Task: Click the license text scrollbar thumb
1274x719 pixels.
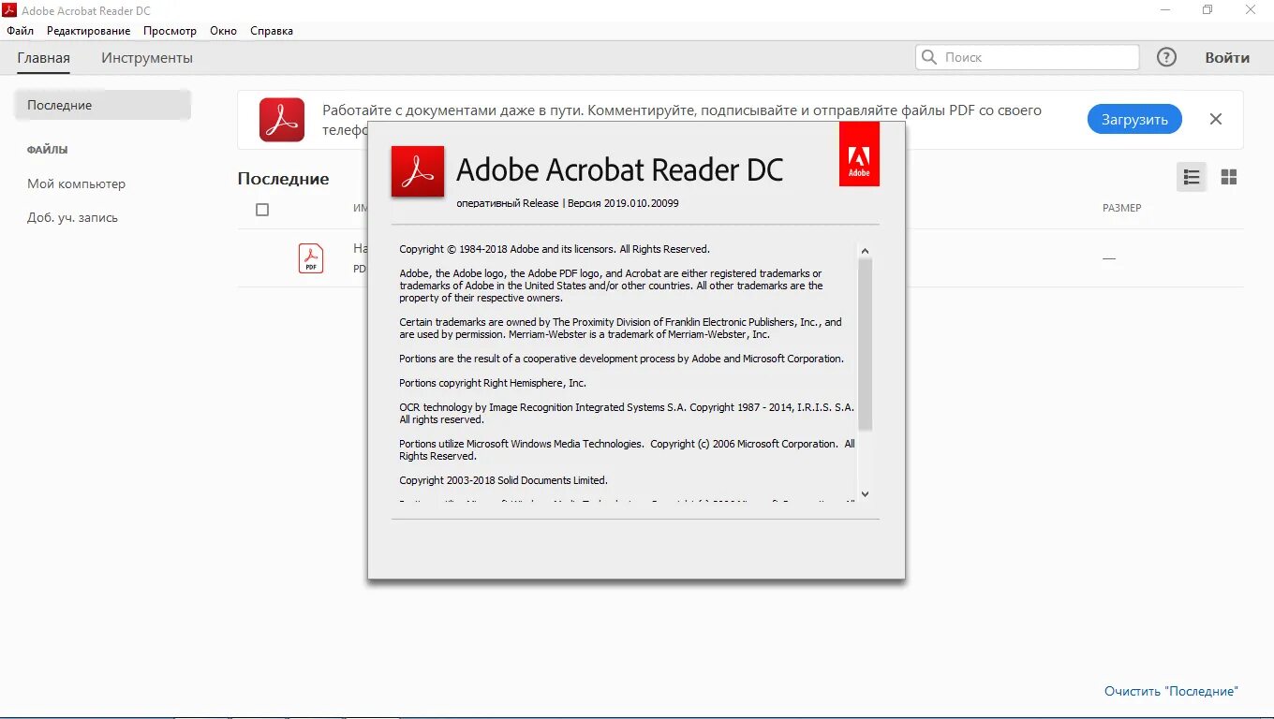Action: pos(865,345)
